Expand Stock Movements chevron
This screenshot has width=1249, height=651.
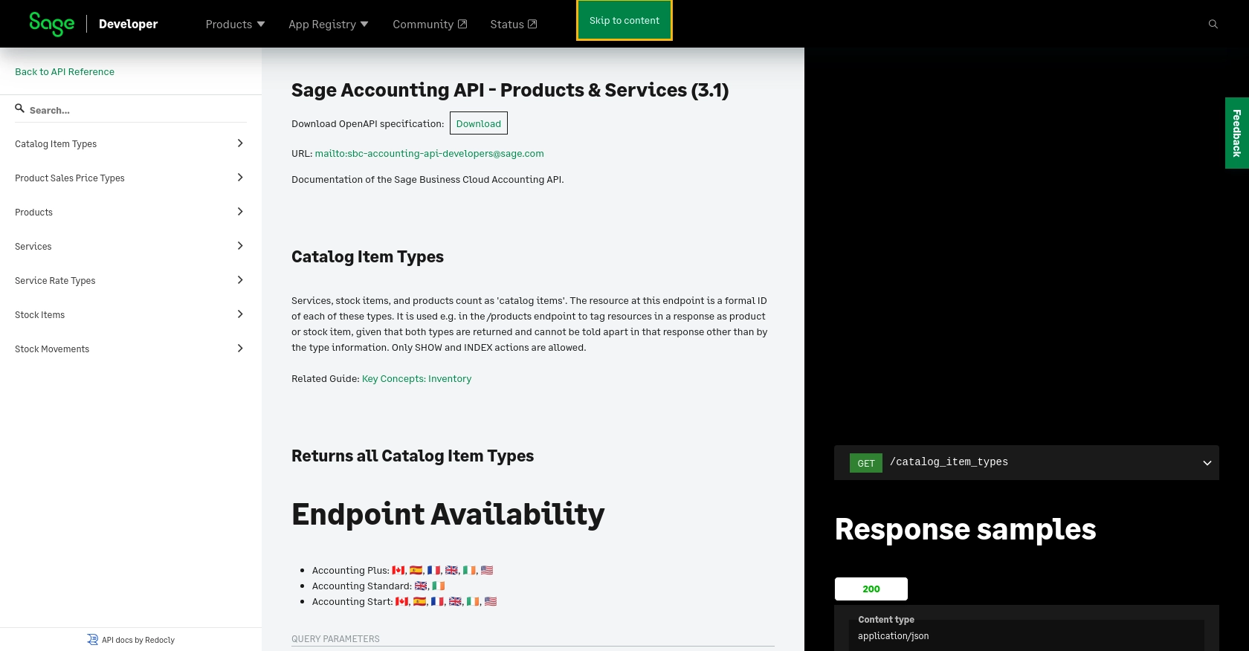239,349
